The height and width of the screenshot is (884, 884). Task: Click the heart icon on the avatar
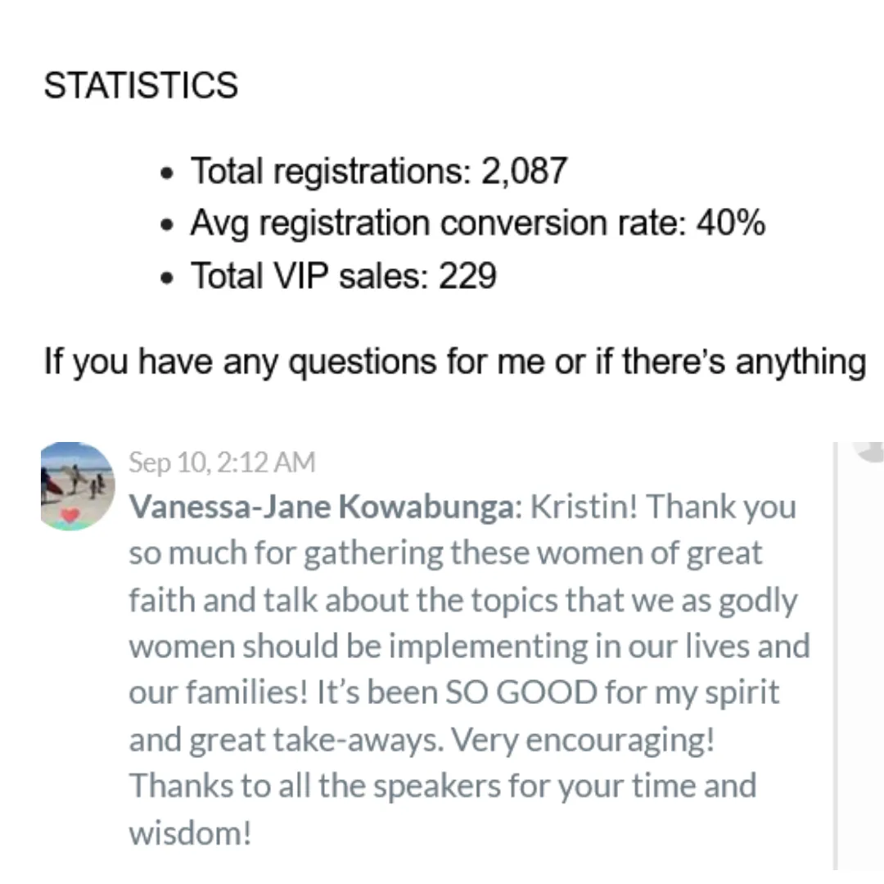pos(71,516)
